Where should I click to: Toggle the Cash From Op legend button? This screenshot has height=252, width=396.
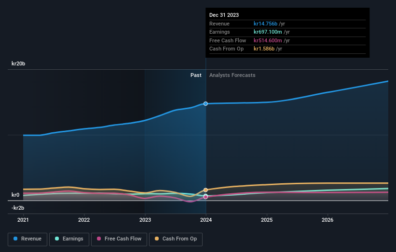coord(176,239)
